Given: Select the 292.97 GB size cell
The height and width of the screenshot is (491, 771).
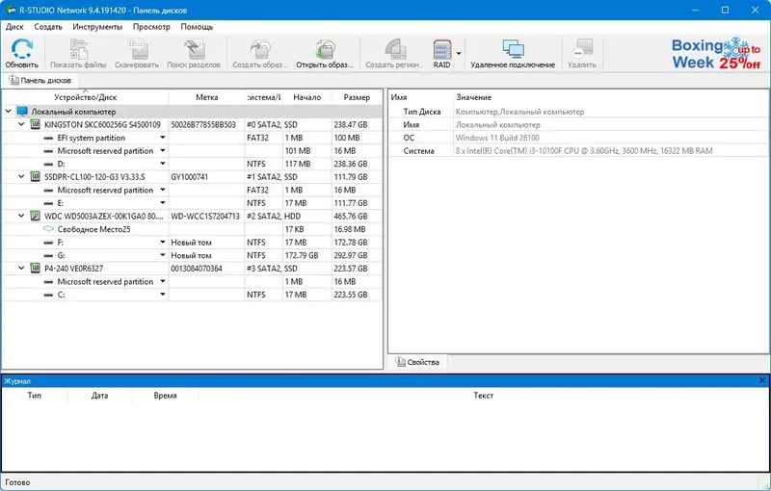Looking at the screenshot, I should click(x=357, y=255).
